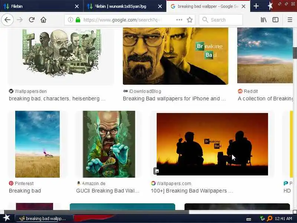Open 'A collection of Breaking' result title
Image resolution: width=297 pixels, height=223 pixels.
click(265, 98)
